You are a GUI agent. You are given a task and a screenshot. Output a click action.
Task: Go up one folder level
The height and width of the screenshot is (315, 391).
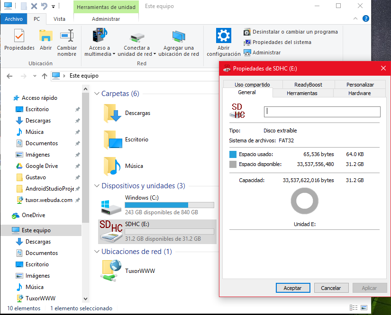(45, 76)
